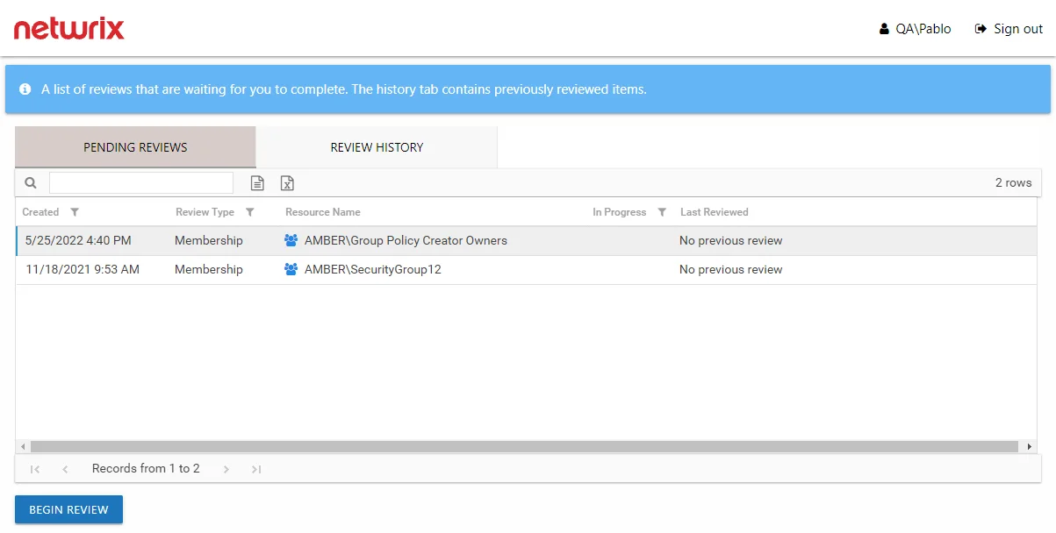
Task: Click the horizontal scrollbar left arrow
Action: coord(23,446)
